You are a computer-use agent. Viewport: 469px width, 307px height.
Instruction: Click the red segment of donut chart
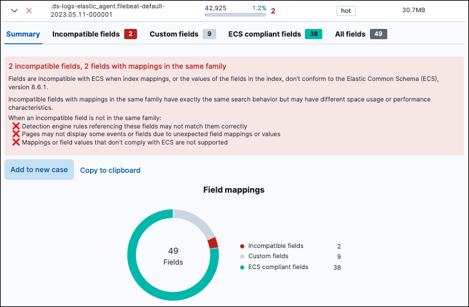click(x=213, y=243)
